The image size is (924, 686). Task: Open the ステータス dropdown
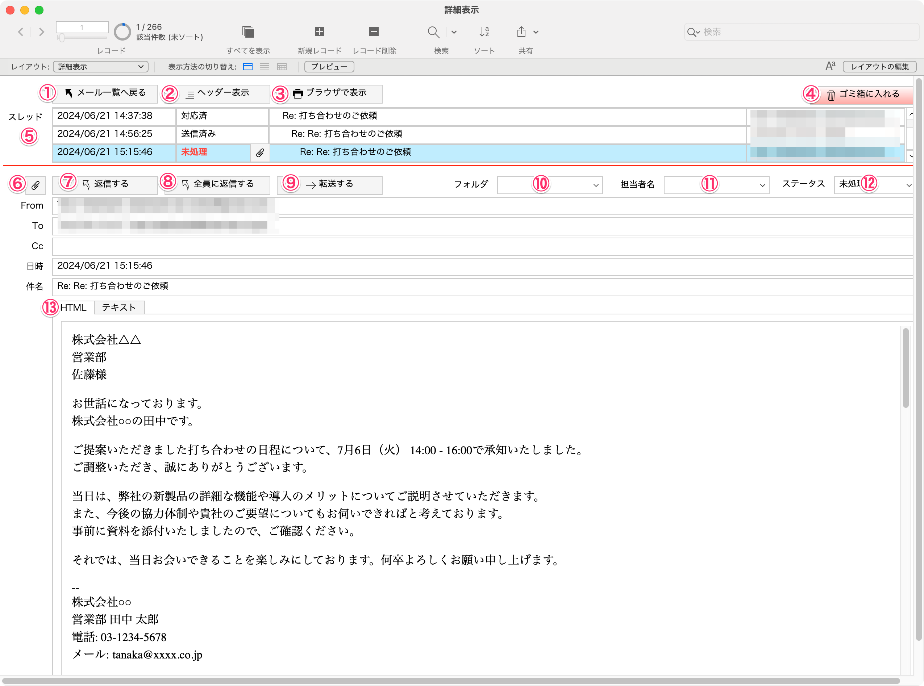point(874,185)
